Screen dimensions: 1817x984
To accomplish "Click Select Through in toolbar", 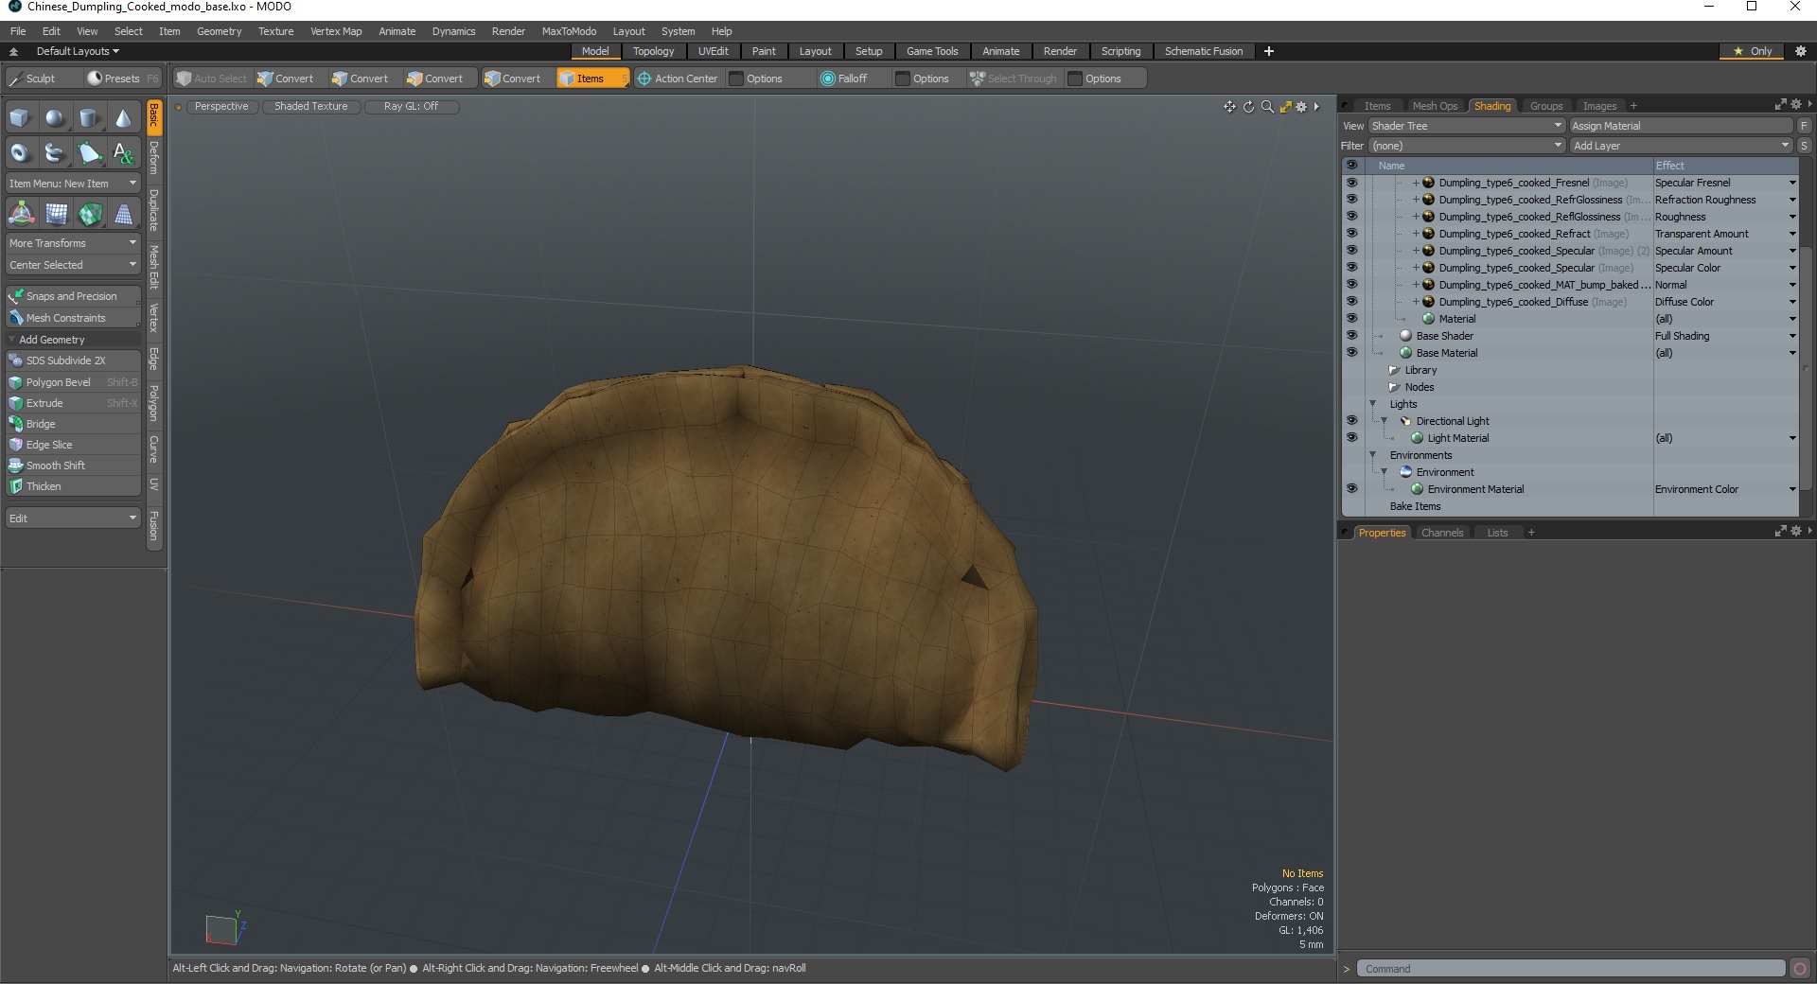I will (x=1013, y=79).
